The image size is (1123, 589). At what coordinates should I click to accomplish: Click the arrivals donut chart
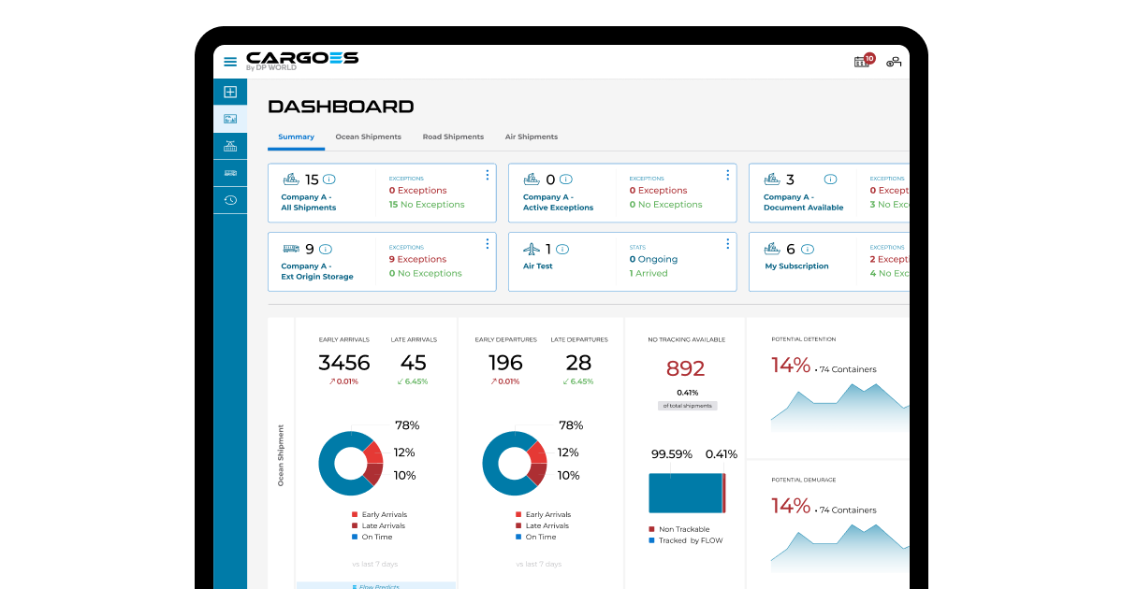click(351, 463)
